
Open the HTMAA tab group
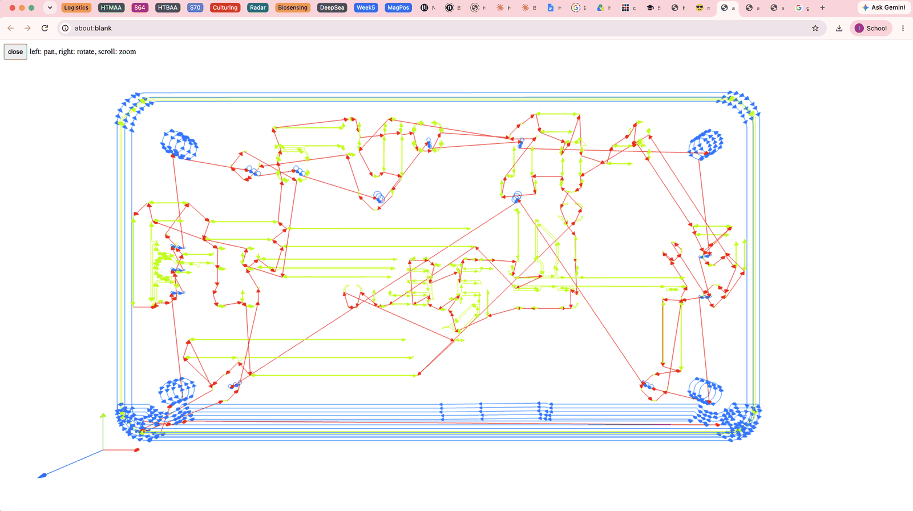[x=111, y=7]
